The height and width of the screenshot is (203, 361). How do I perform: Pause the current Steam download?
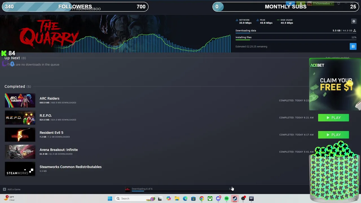click(x=353, y=47)
